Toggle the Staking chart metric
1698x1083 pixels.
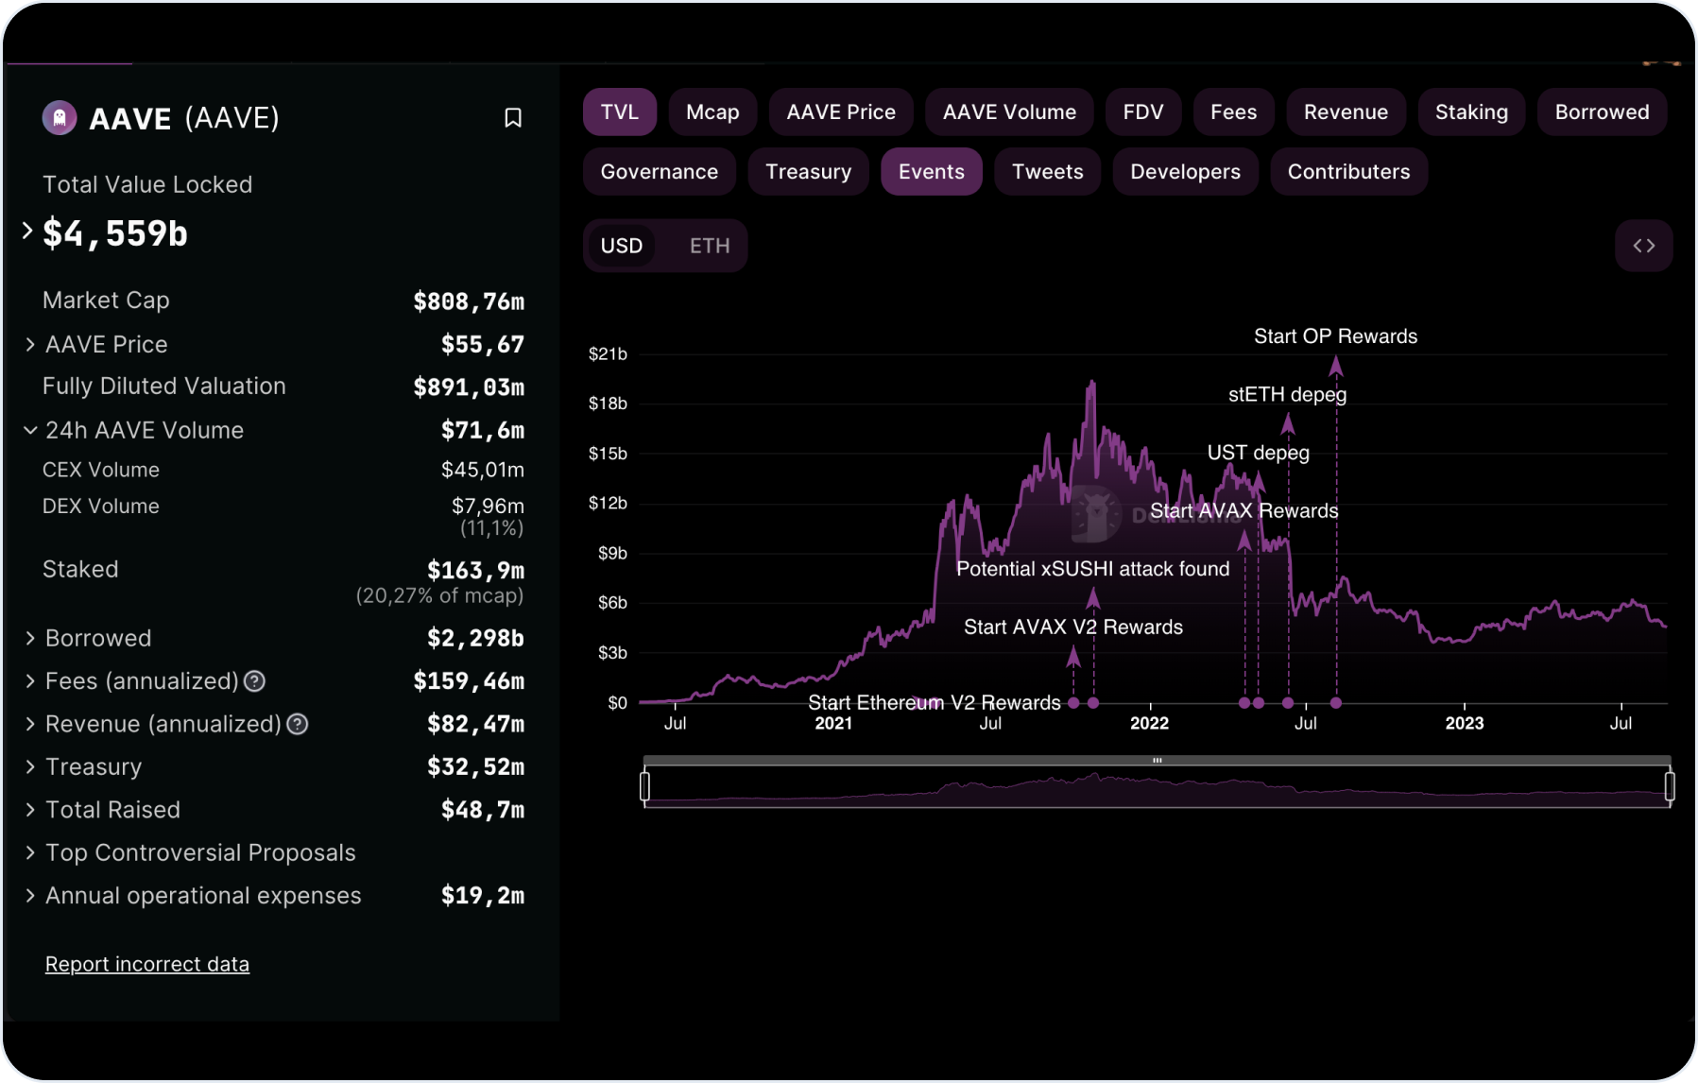click(1471, 112)
